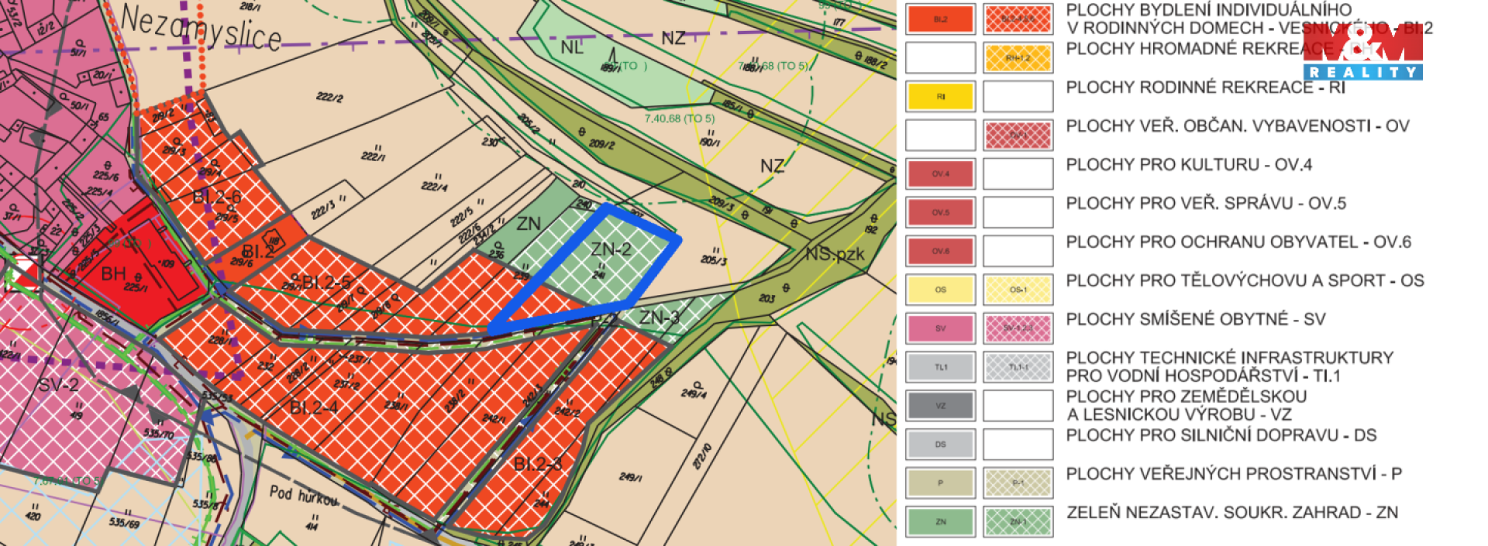Choose the pink SV legend swatch
Image resolution: width=1488 pixels, height=546 pixels.
(x=940, y=328)
